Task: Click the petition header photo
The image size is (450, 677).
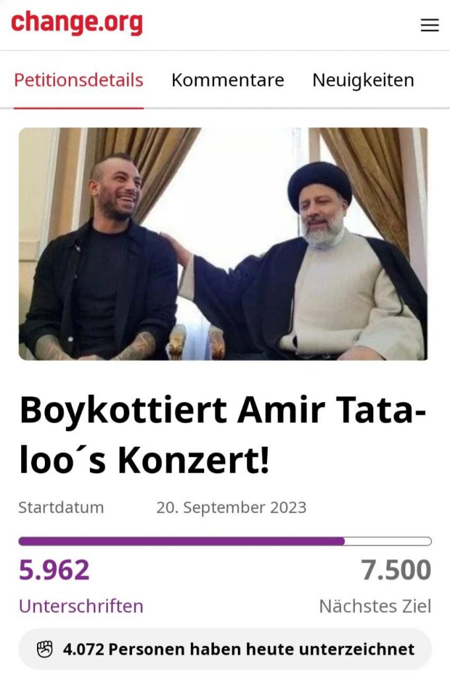Action: [223, 244]
